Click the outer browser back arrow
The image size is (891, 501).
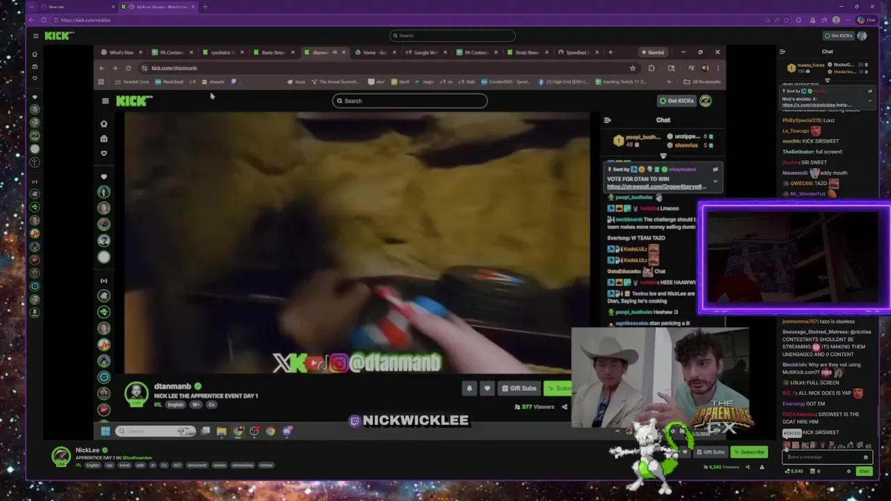click(x=31, y=20)
